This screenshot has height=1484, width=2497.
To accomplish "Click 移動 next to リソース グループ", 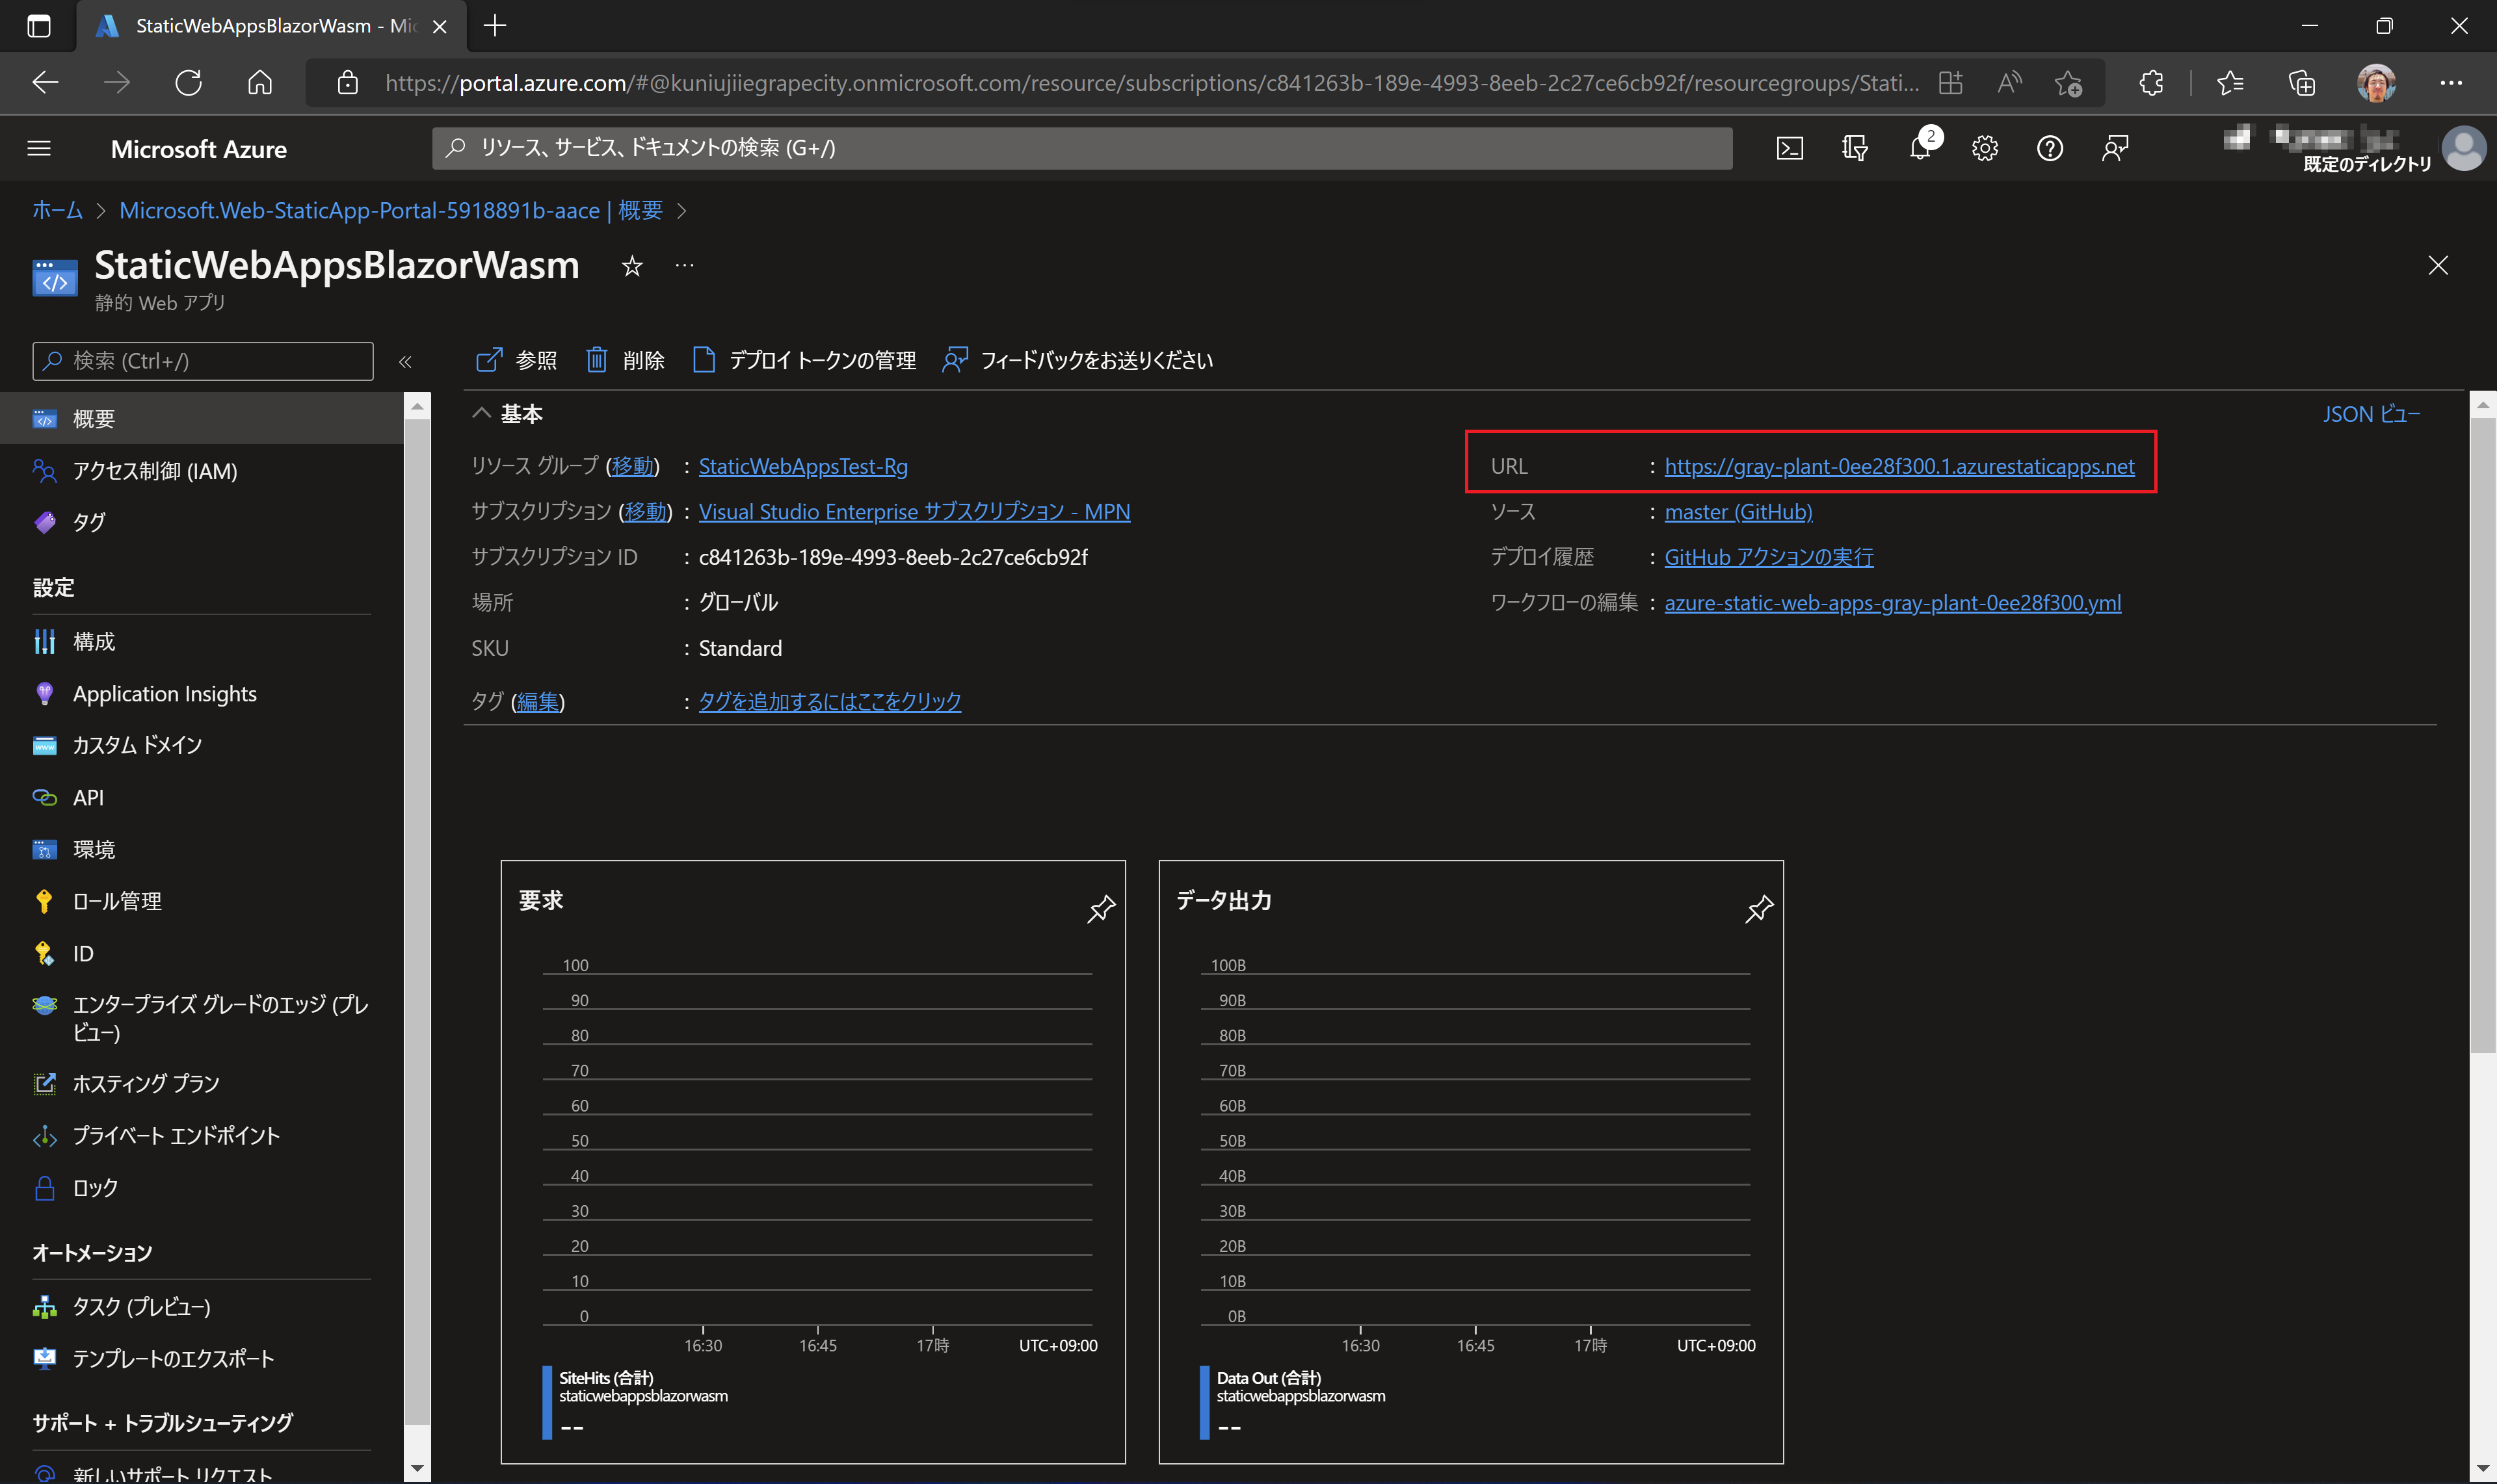I will pyautogui.click(x=632, y=466).
